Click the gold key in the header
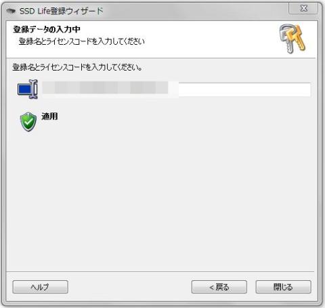The image size is (325, 308). click(x=297, y=38)
